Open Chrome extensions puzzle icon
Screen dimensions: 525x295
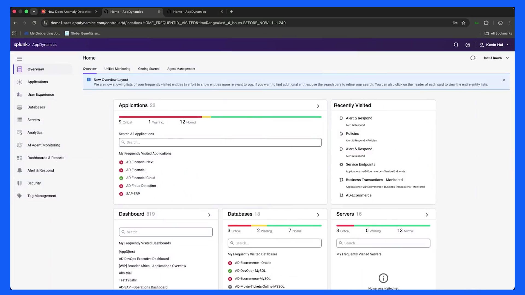[x=486, y=23]
